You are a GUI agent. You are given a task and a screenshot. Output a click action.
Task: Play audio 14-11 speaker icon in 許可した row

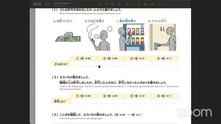tap(163, 96)
